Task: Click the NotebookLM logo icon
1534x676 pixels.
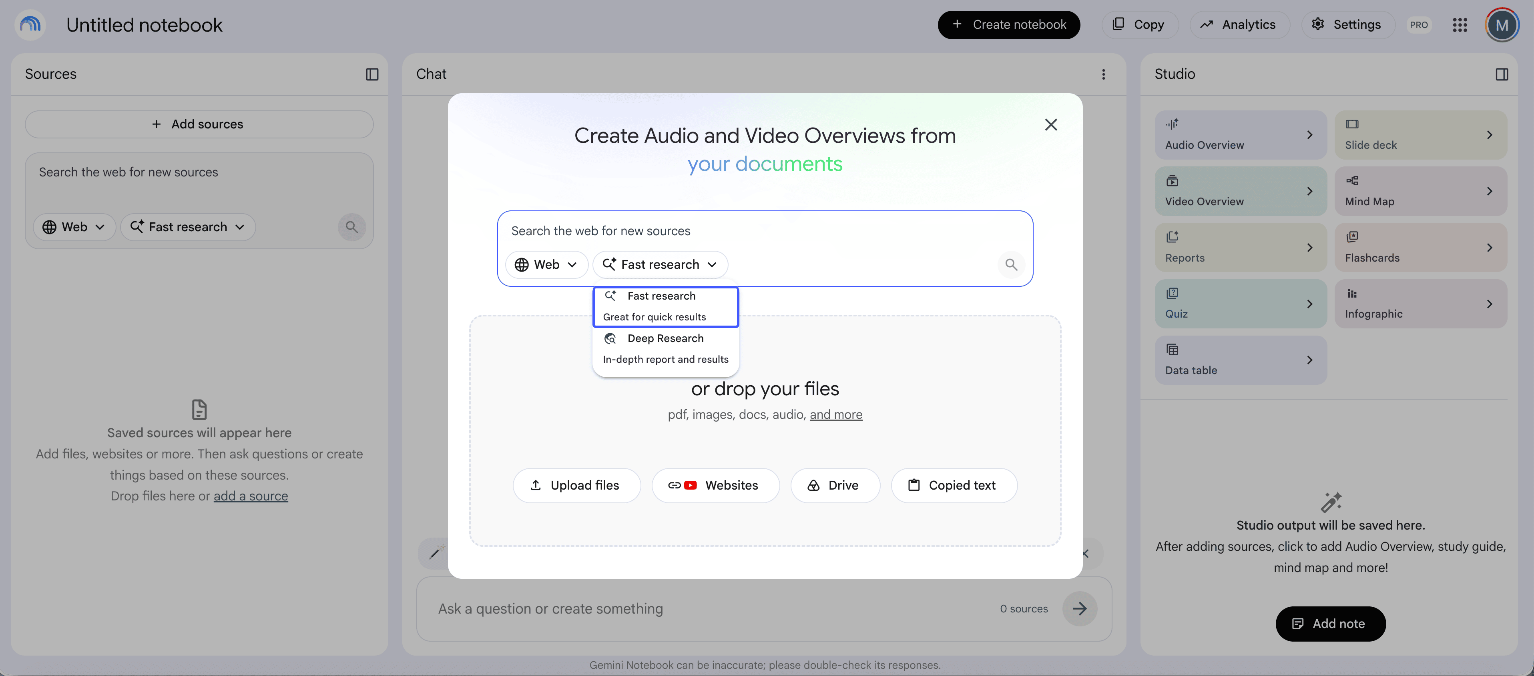Action: [x=30, y=24]
